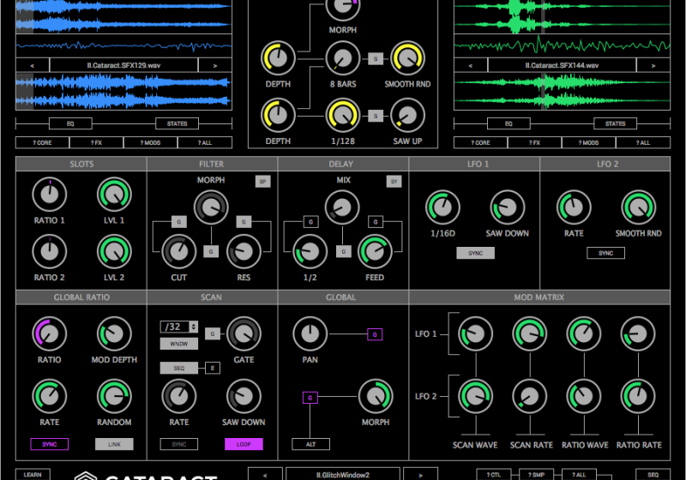Go to next sample after II.Cataract.SFX129.wav
This screenshot has height=480, width=686.
pyautogui.click(x=215, y=65)
